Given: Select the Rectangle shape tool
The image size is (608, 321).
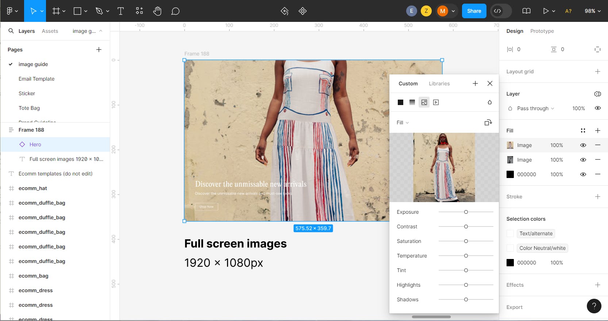Looking at the screenshot, I should [77, 11].
